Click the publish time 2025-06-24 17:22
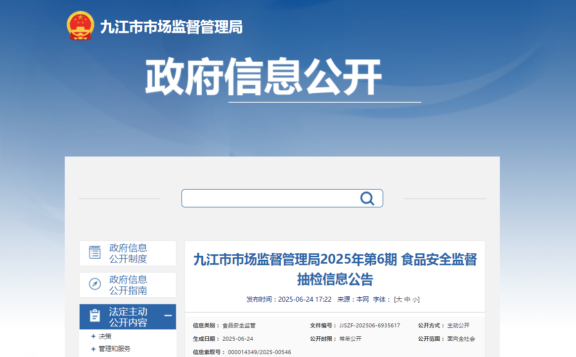The height and width of the screenshot is (357, 576). click(305, 299)
